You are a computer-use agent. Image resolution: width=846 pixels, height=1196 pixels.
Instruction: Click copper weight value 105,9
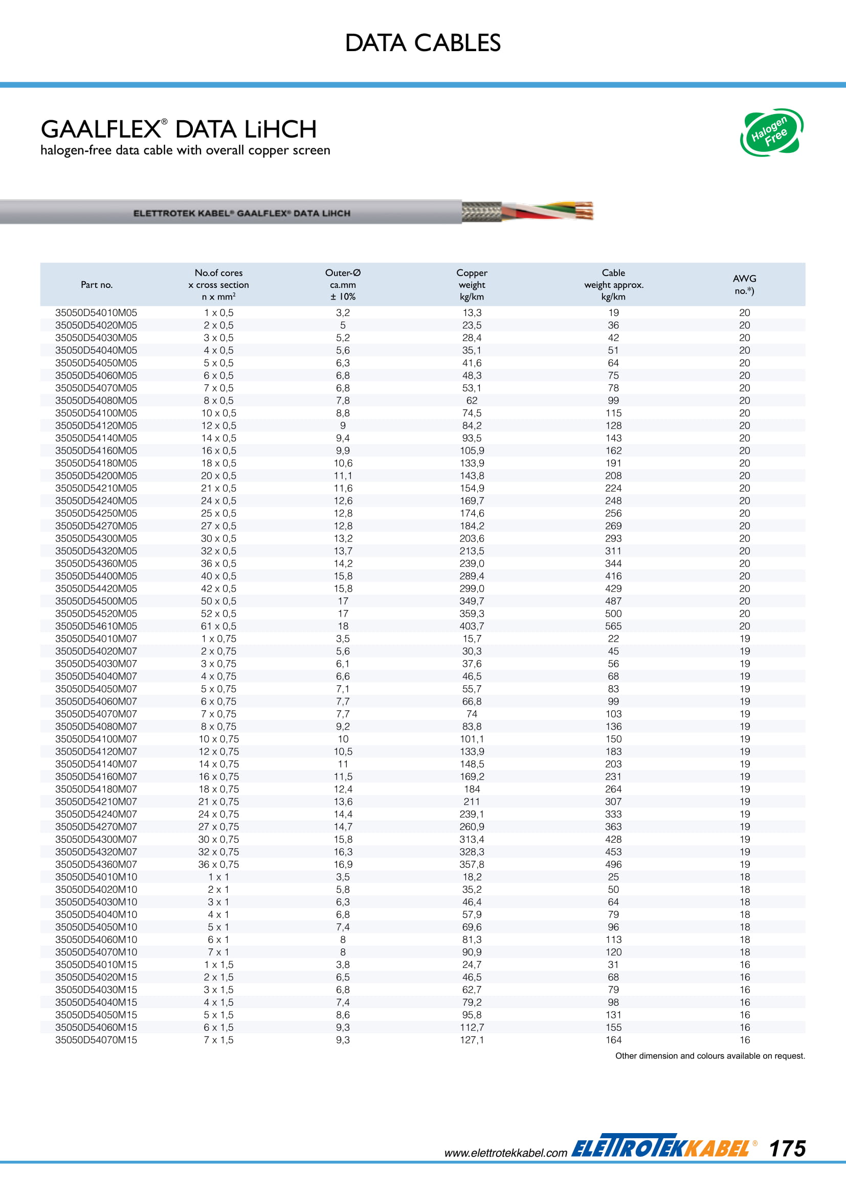(472, 450)
